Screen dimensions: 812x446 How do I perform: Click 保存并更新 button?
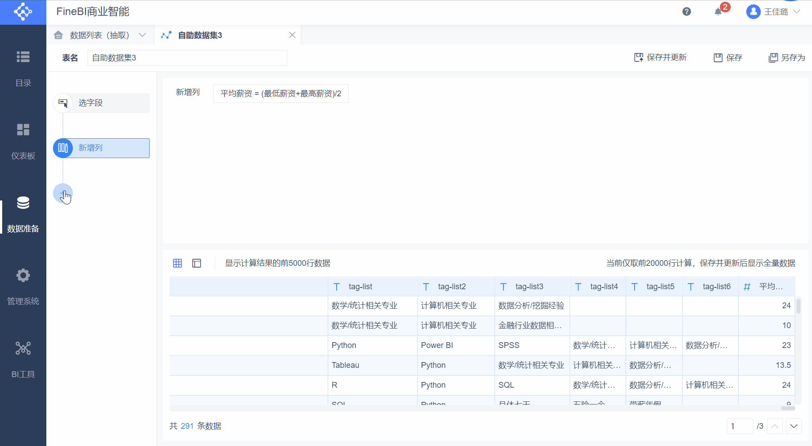[660, 57]
